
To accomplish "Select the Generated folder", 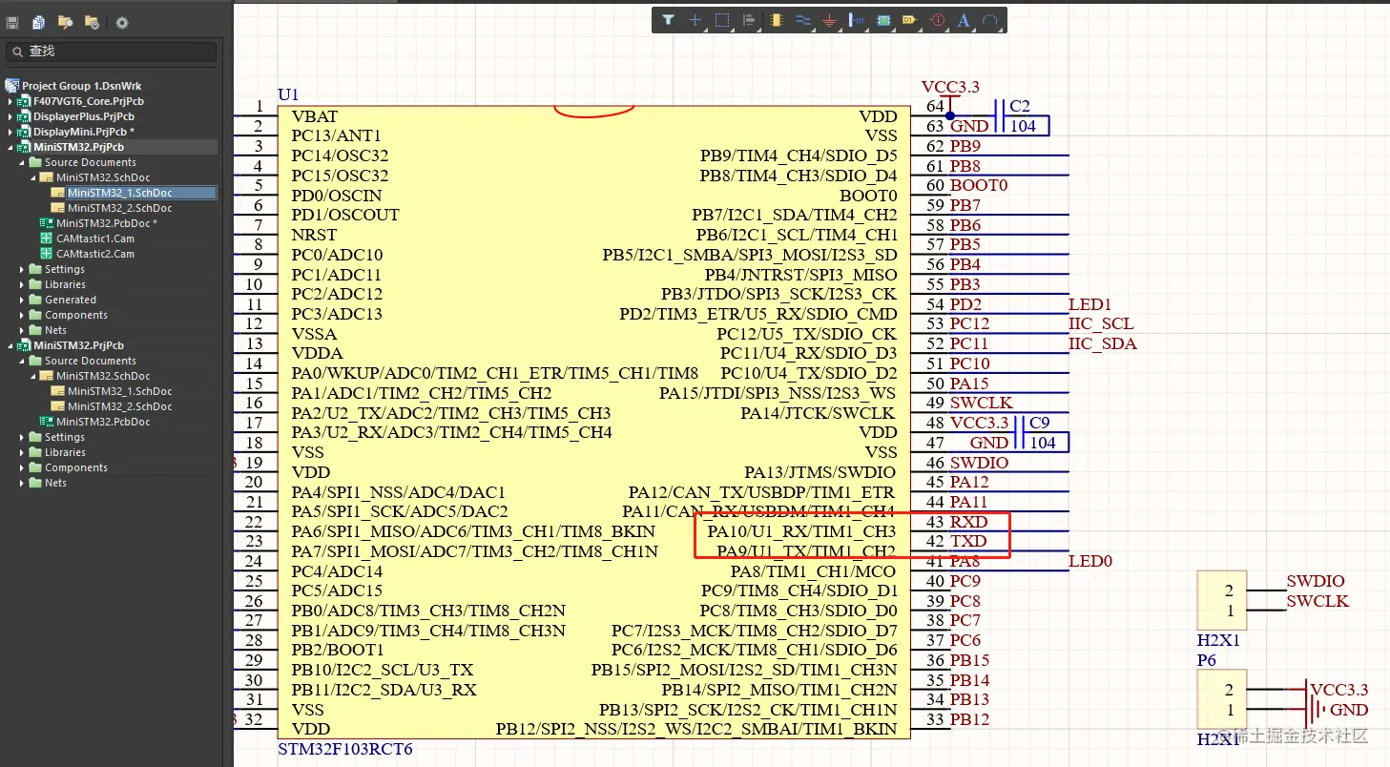I will [x=70, y=300].
